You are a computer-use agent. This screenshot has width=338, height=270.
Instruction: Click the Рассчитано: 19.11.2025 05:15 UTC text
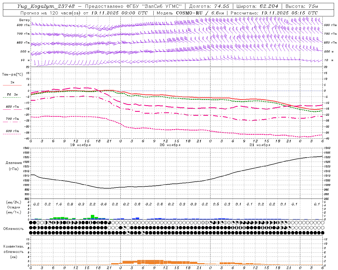[274, 13]
